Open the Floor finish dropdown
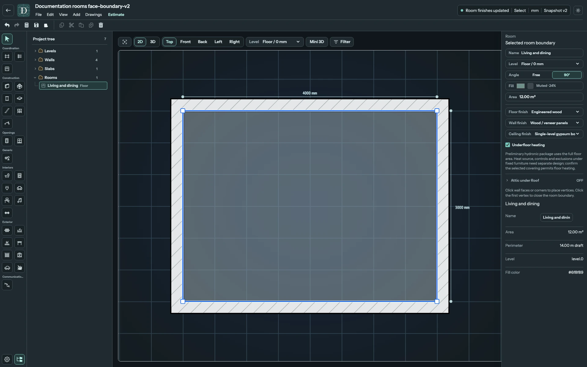The width and height of the screenshot is (587, 367). 544,112
